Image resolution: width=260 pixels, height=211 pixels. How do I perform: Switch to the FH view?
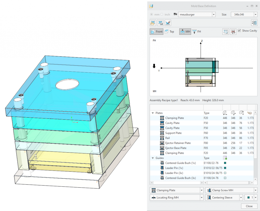pos(197,31)
